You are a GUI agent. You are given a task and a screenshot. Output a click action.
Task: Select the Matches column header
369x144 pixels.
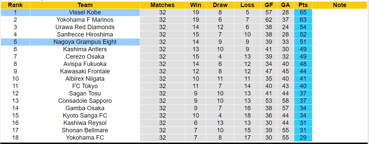point(162,5)
